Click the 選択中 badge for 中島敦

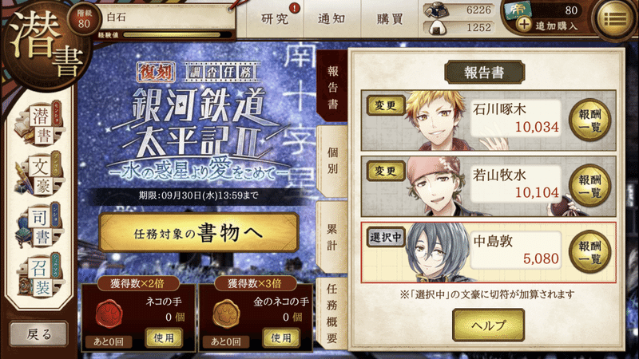(386, 237)
